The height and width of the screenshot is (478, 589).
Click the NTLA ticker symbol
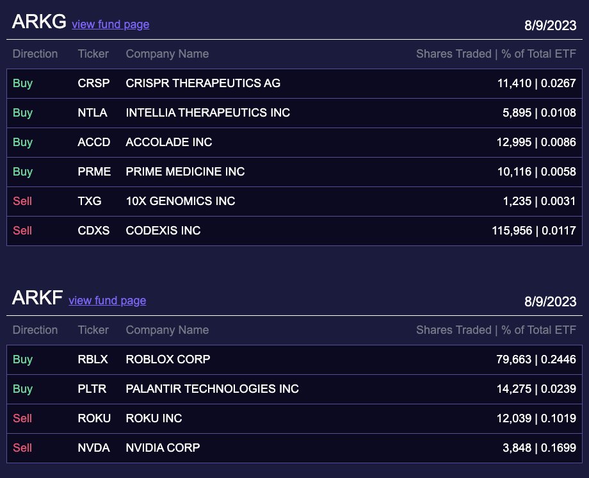tap(92, 113)
